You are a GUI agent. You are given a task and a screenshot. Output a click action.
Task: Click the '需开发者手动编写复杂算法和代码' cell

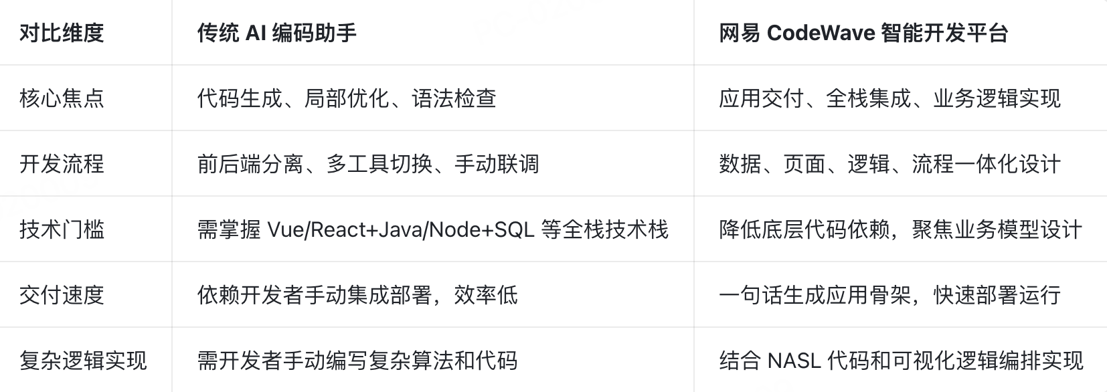tap(357, 361)
